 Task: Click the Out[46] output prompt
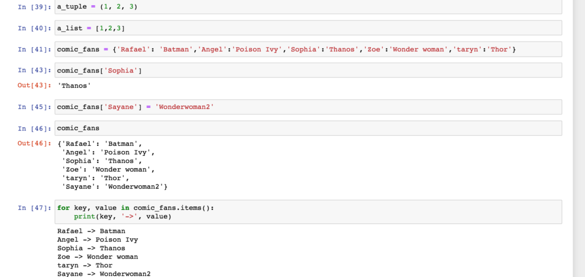pos(35,143)
